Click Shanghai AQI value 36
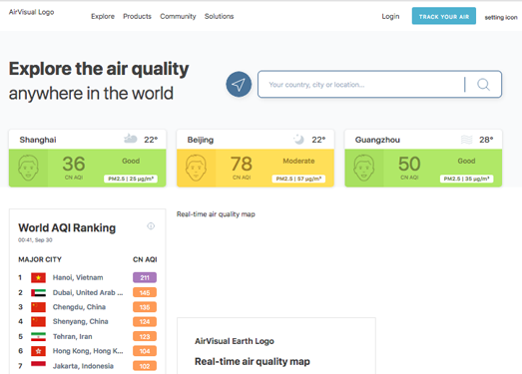Viewport: 522px width, 374px height. (74, 164)
